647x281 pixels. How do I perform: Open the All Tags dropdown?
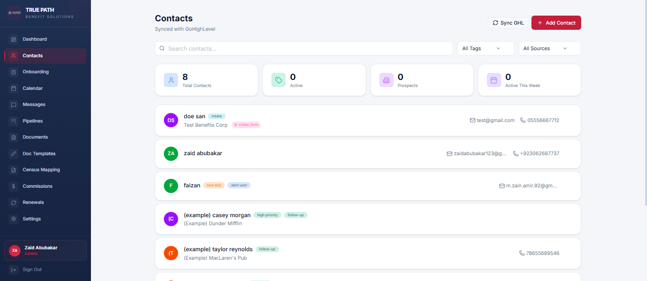click(485, 48)
